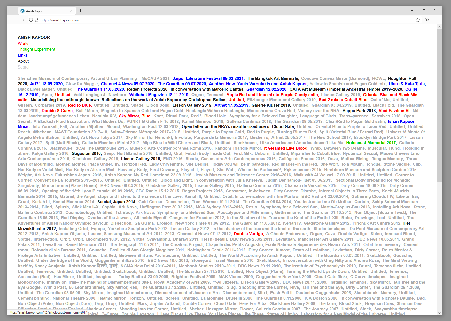Open a new tab with the plus button
The width and height of the screenshot is (451, 321).
(81, 11)
